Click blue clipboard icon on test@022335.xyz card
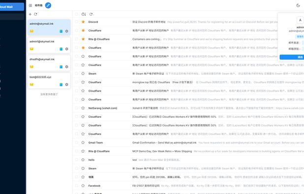This screenshot has height=194, width=304. tap(61, 85)
